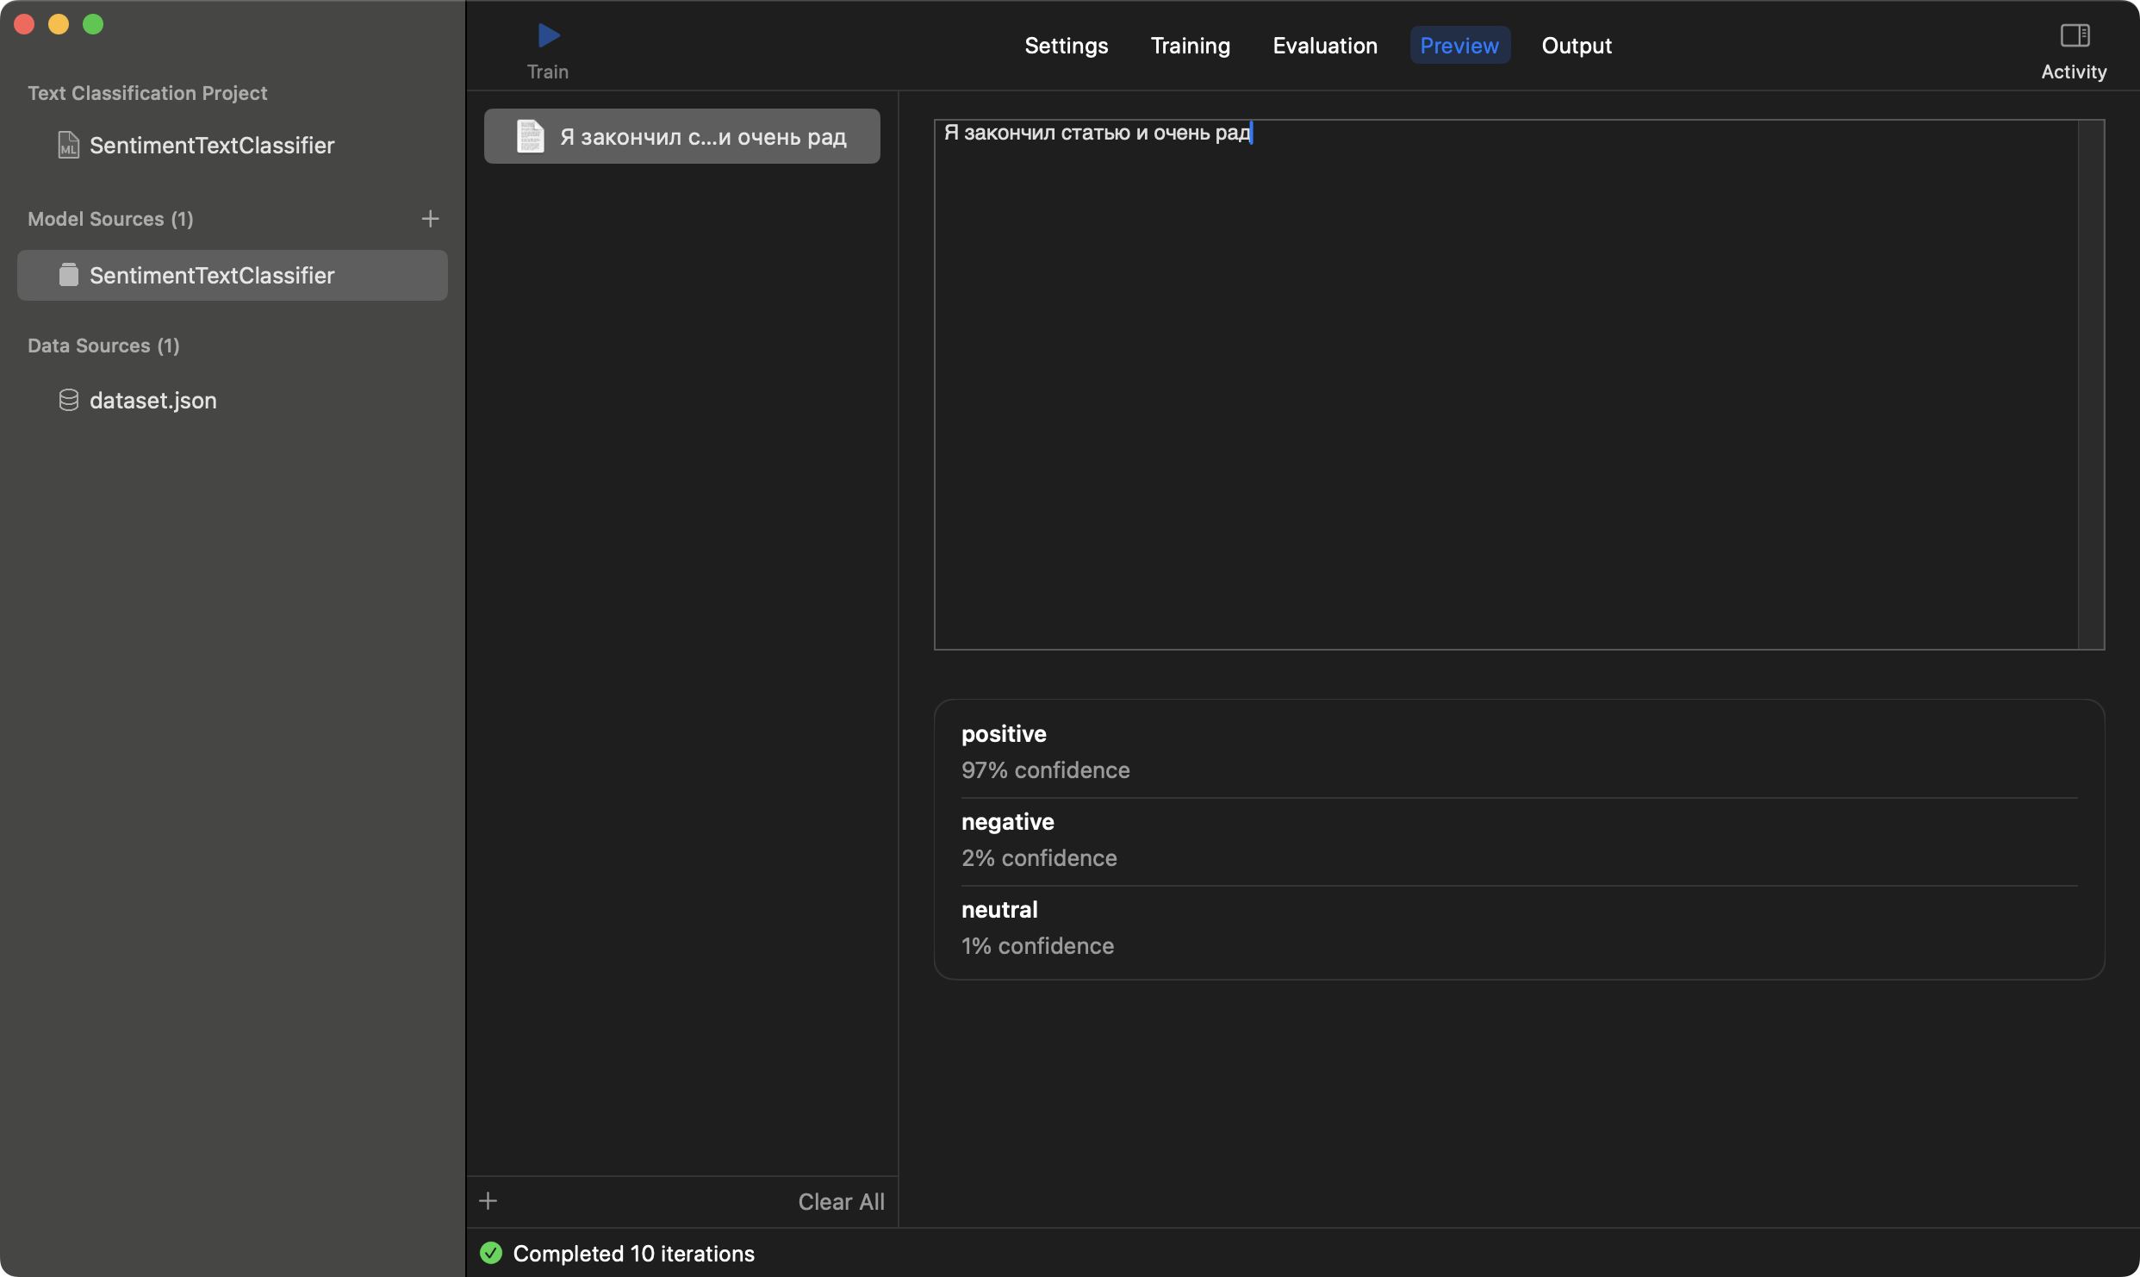Click the model source container icon
The image size is (2140, 1277).
coord(68,275)
